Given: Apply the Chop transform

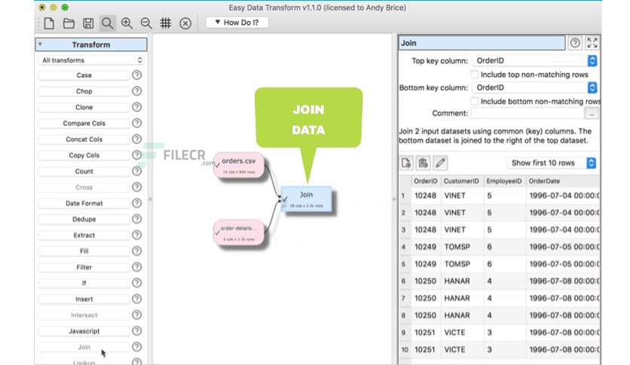Looking at the screenshot, I should (84, 91).
